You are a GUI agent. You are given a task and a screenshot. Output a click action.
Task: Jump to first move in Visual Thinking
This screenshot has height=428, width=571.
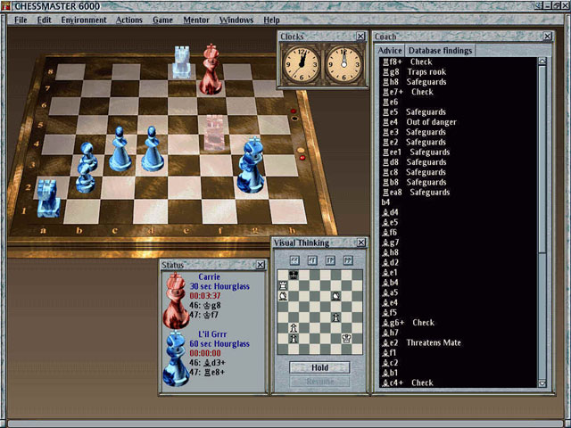coord(294,260)
